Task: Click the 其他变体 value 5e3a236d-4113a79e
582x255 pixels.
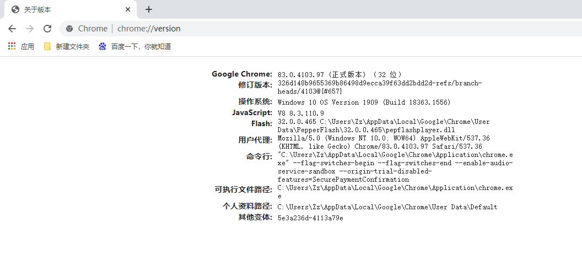Action: pyautogui.click(x=310, y=218)
